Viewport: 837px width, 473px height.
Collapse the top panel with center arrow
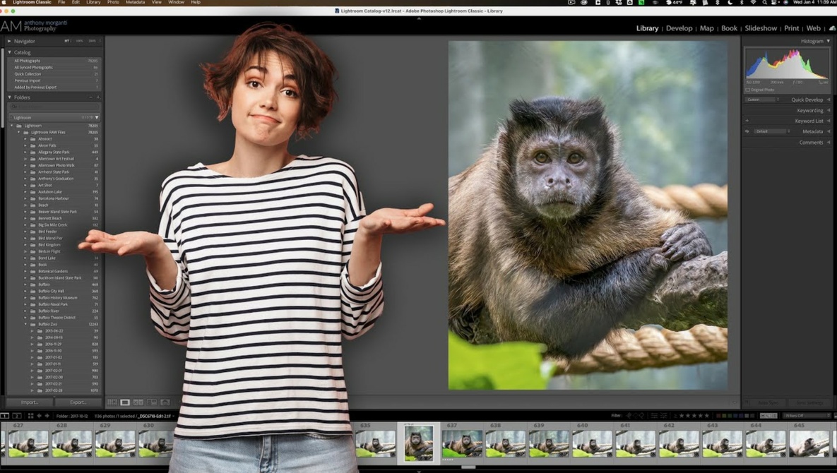click(x=418, y=18)
